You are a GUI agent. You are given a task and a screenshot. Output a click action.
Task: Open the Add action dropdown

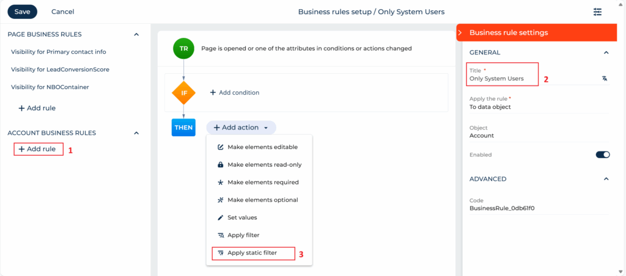pos(241,128)
